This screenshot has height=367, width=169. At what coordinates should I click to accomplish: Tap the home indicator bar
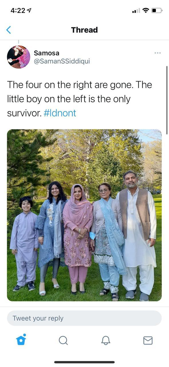tap(84, 362)
